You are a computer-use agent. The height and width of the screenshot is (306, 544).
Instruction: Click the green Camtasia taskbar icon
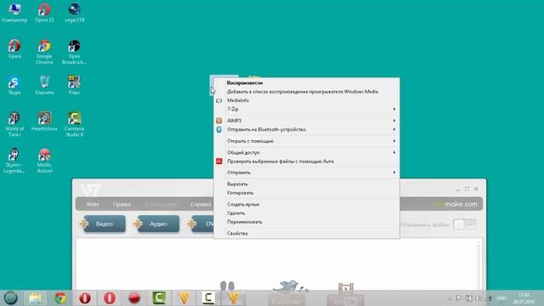click(x=159, y=298)
